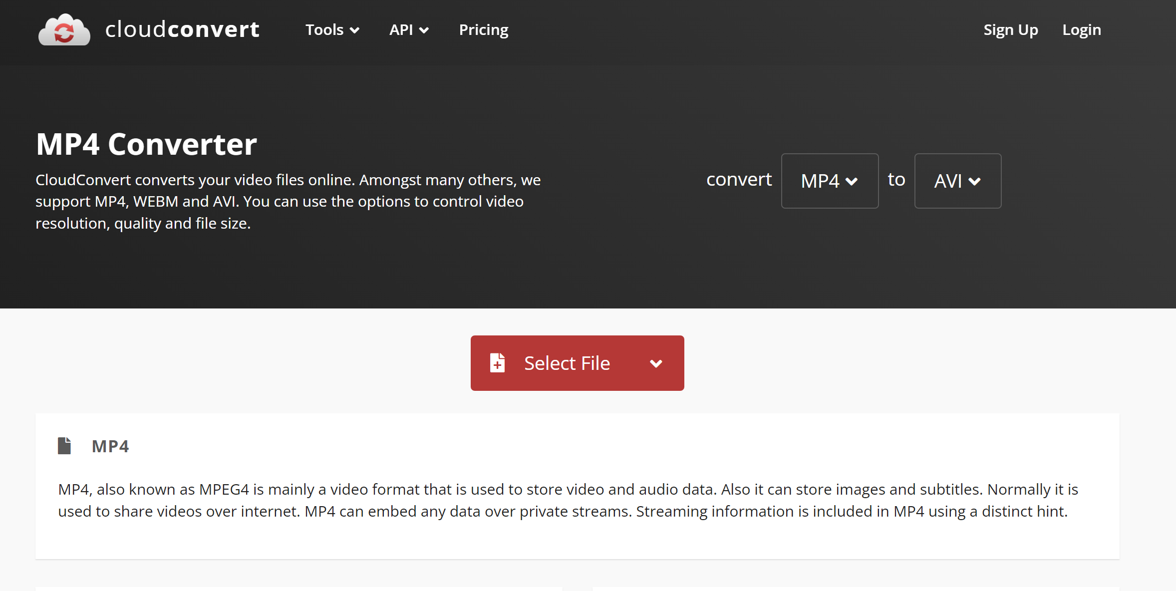
Task: Click the chevron icon next to Tools
Action: pyautogui.click(x=355, y=30)
